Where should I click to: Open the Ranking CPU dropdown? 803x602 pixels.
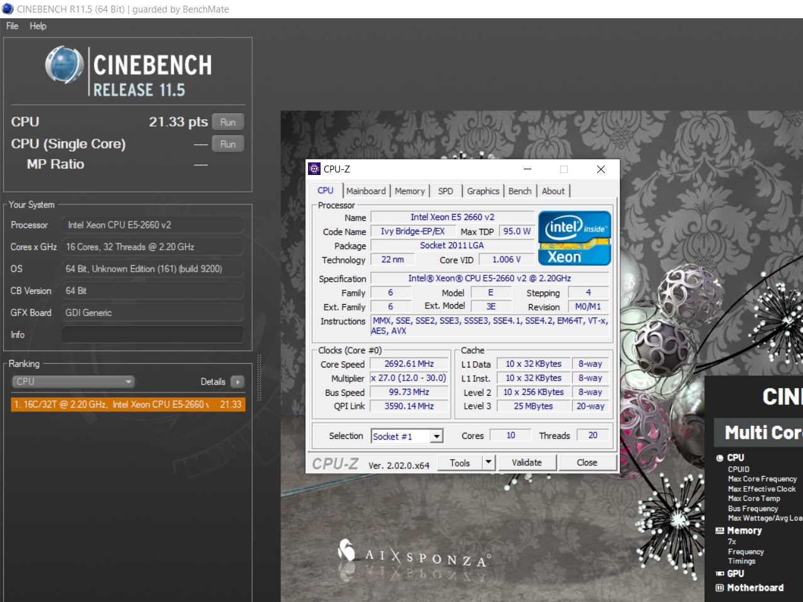(73, 381)
